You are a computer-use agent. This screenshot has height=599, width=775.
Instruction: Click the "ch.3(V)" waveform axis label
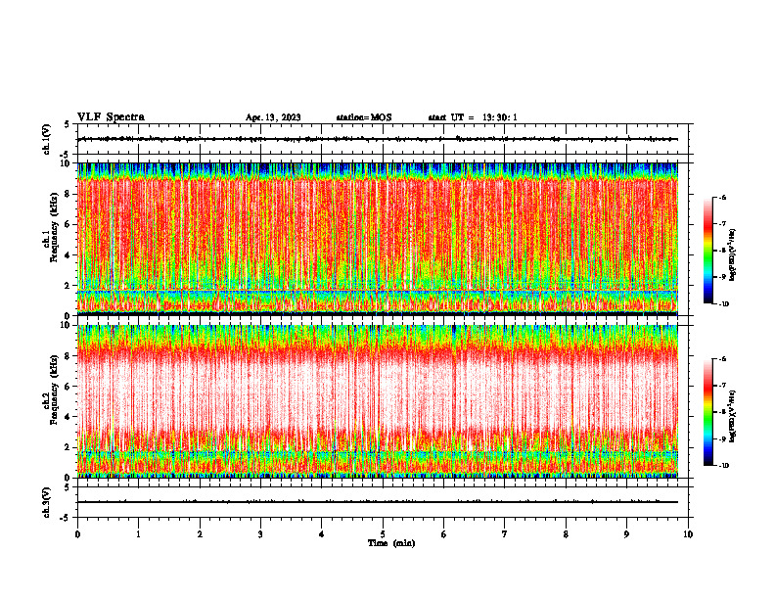[47, 502]
